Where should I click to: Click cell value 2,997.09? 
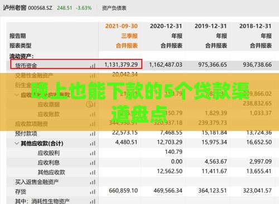(x=261, y=162)
